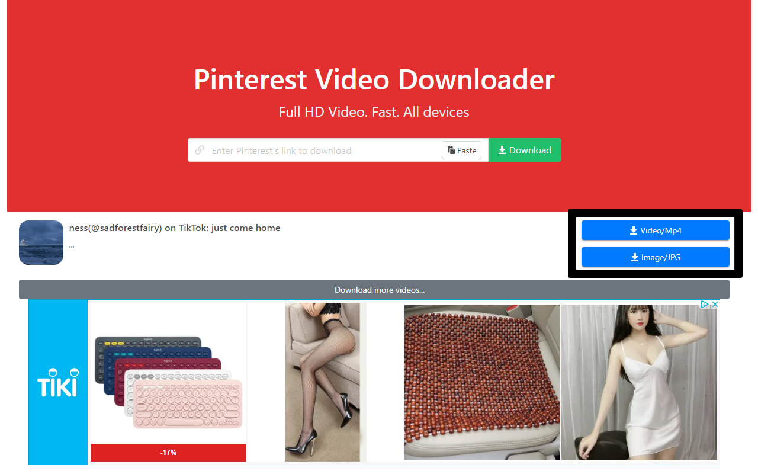Click the AdChoices info icon
Image resolution: width=758 pixels, height=474 pixels.
(705, 304)
